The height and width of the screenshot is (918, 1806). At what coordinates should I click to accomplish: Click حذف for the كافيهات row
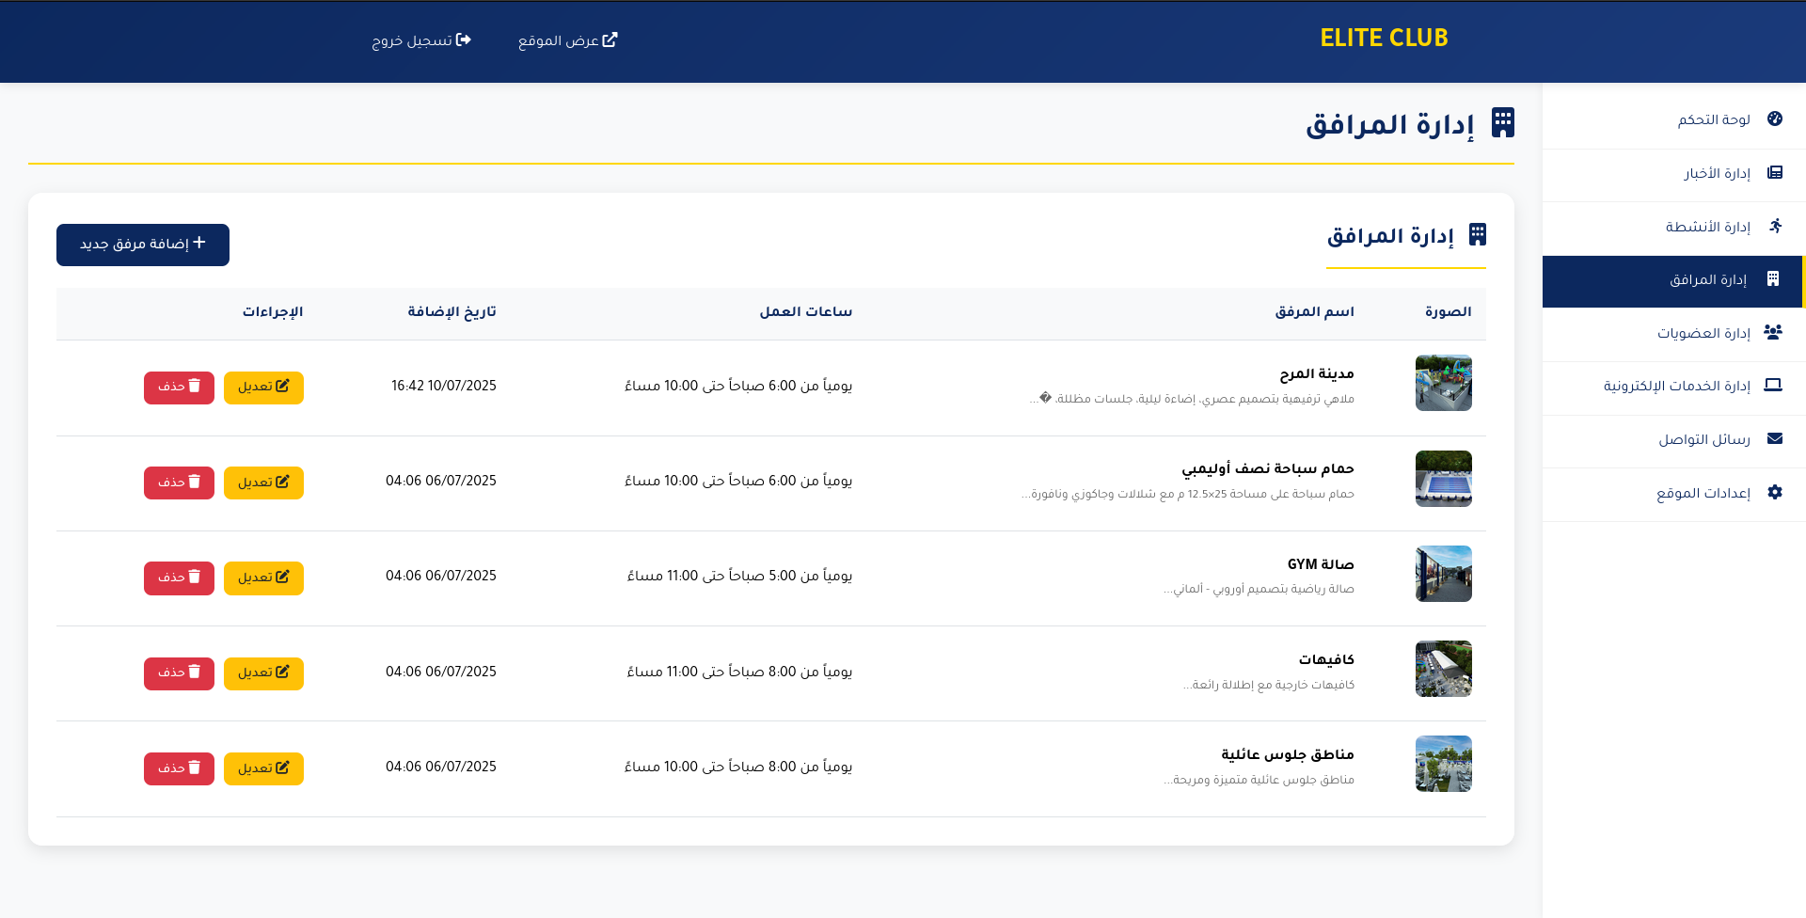(x=179, y=673)
